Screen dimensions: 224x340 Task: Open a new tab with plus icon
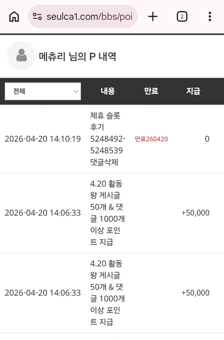click(153, 17)
